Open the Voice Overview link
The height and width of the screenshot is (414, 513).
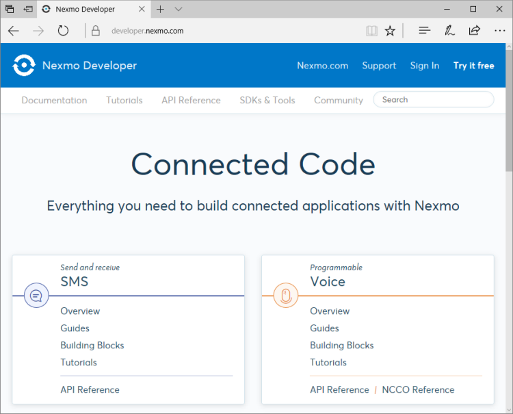[330, 311]
